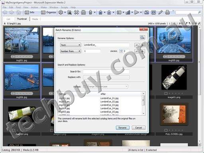
Task: Open dropdown arrow beside first house icon
Action: 104,12
